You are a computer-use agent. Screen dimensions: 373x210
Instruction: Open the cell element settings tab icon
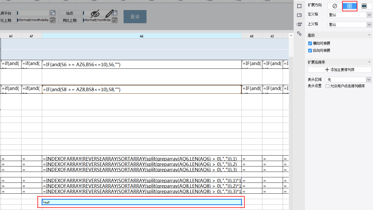pos(299,6)
